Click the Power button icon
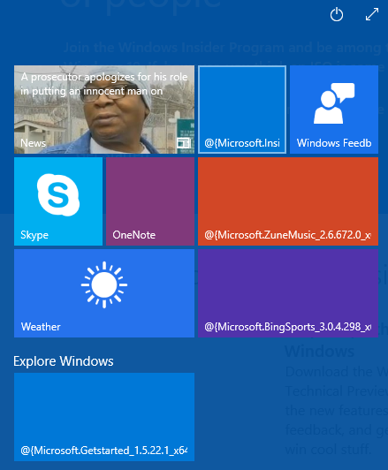The image size is (388, 470). (337, 14)
